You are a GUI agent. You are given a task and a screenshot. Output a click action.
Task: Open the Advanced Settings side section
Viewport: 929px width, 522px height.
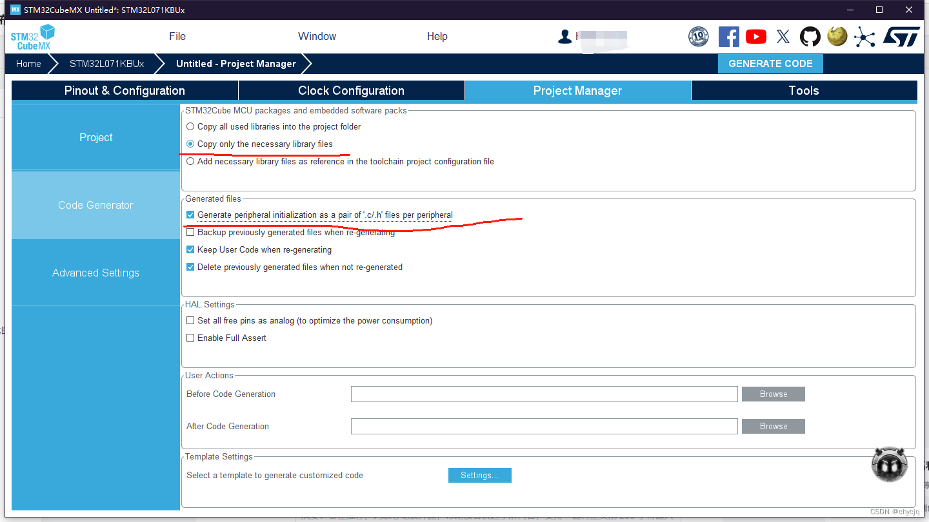click(95, 273)
